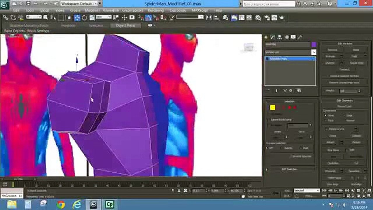The width and height of the screenshot is (373, 210).
Task: Enable the Split checkbox beside Slice Plane
Action: 346,150
